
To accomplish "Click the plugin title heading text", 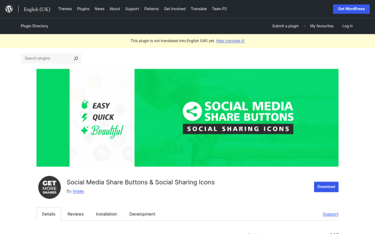I will coord(141,182).
